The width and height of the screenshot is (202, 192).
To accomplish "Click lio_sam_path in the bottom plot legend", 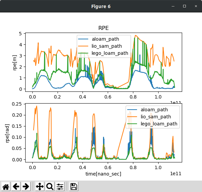I will [x=156, y=117].
